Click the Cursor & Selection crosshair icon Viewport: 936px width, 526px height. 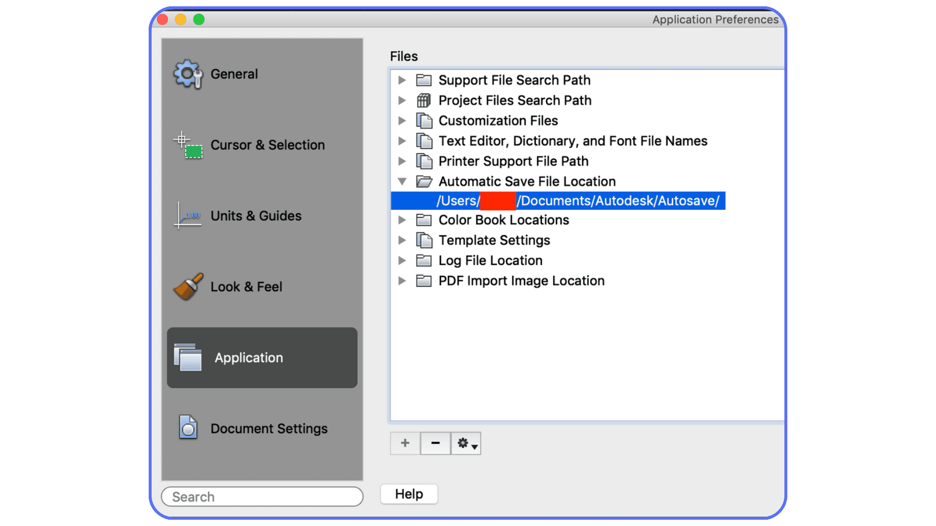click(x=188, y=145)
